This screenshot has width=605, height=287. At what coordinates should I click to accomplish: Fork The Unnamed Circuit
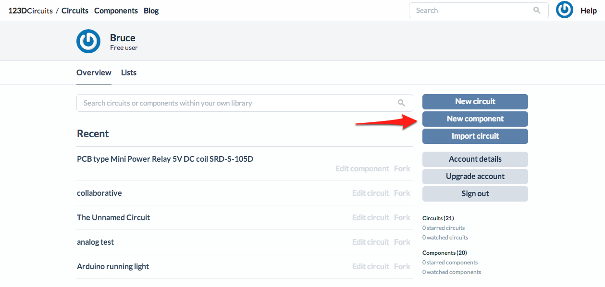pos(402,217)
